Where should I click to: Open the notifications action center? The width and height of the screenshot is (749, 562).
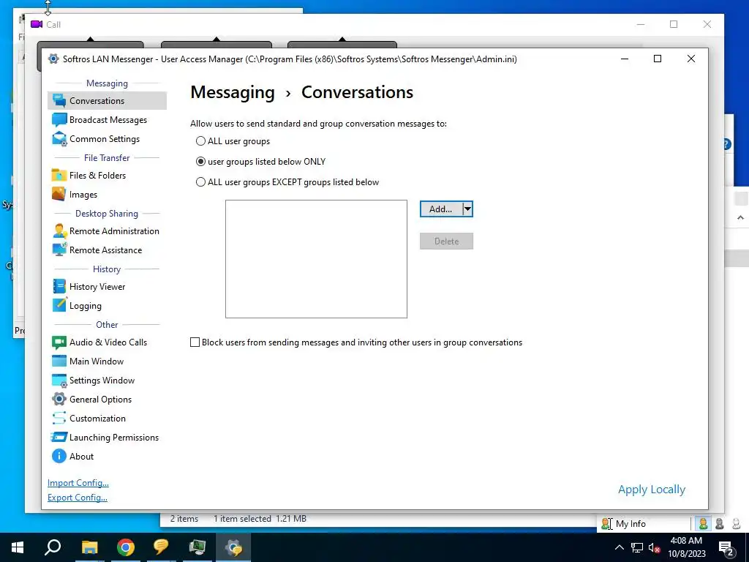726,547
